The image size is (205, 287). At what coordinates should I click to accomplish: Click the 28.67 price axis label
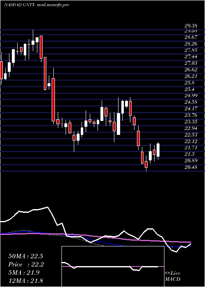(x=191, y=37)
